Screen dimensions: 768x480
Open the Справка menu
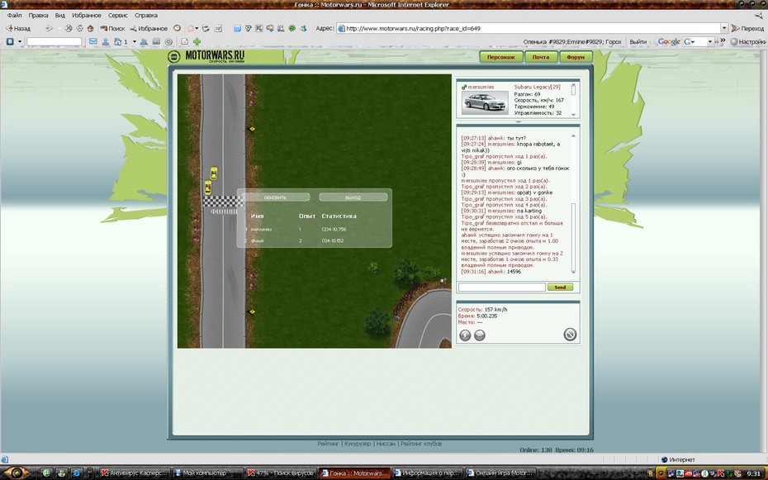(146, 15)
